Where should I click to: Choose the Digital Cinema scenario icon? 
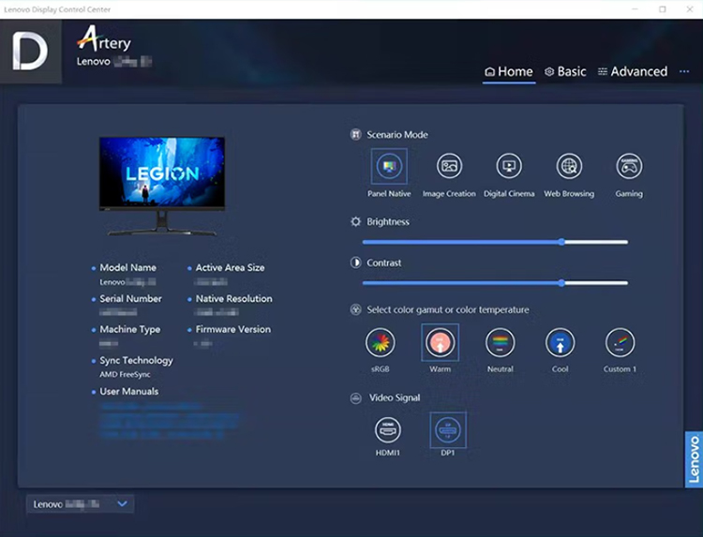[509, 166]
